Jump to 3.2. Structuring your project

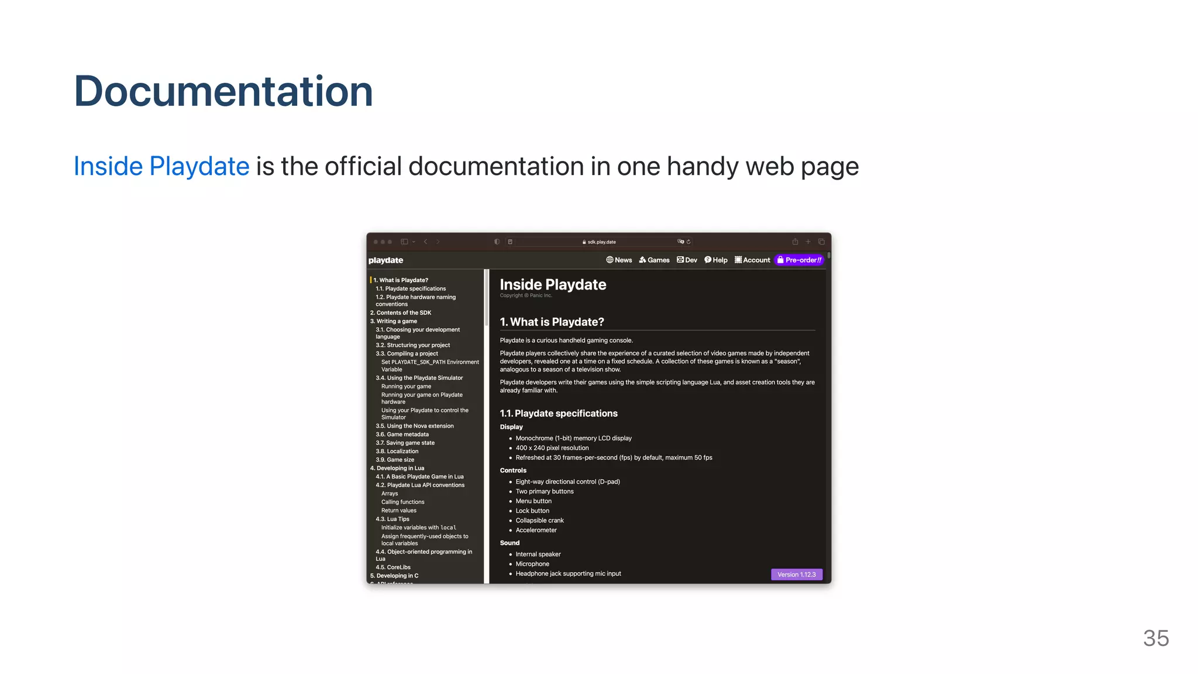[x=413, y=345]
